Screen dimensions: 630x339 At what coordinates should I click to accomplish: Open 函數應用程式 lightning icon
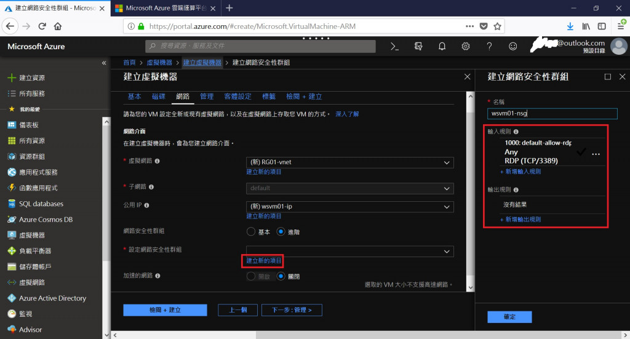click(x=12, y=188)
